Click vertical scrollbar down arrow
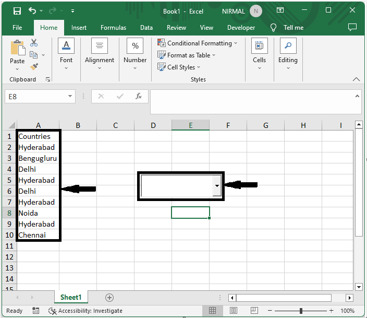Screen dimensions: 367x318 coord(359,287)
